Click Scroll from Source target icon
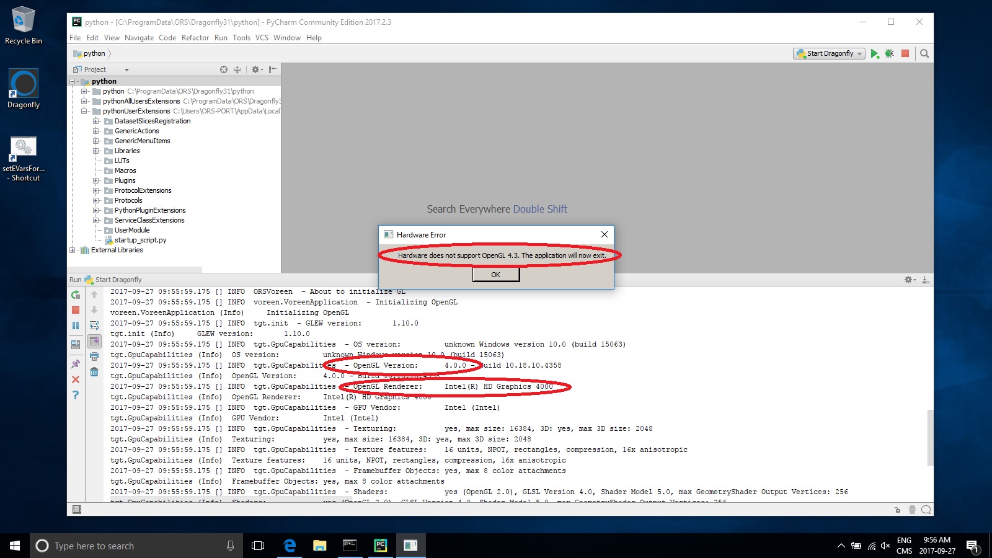 (x=224, y=69)
